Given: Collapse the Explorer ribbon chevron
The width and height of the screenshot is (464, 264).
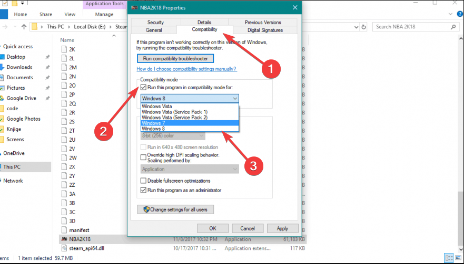Looking at the screenshot, I should pyautogui.click(x=451, y=14).
